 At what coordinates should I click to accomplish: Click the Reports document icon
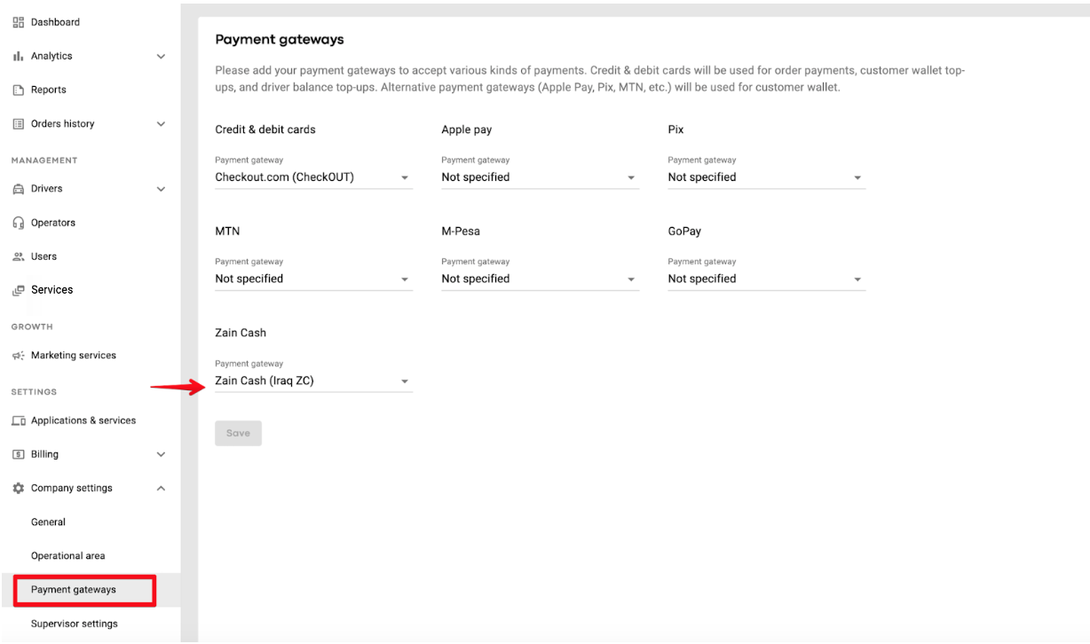[18, 90]
